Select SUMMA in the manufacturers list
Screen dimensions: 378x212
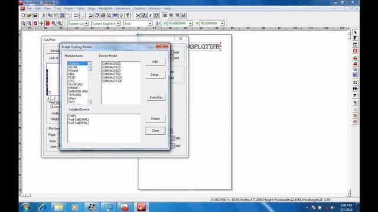77,64
